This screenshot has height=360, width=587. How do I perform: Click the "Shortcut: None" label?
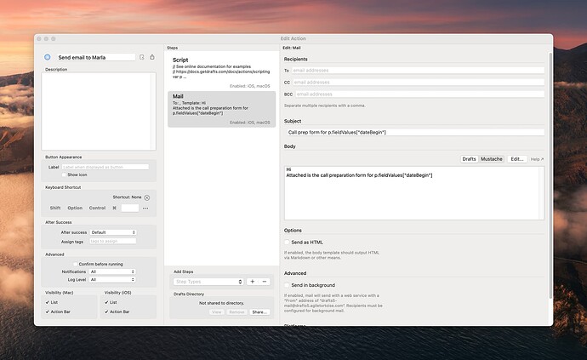pyautogui.click(x=128, y=197)
